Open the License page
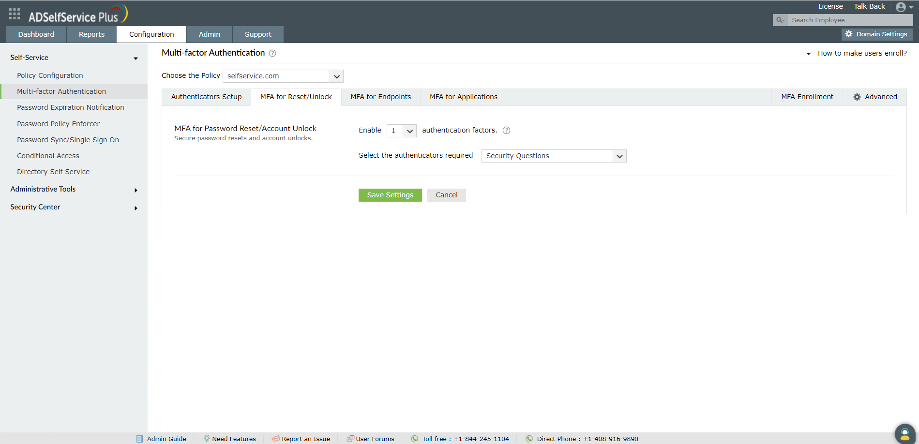This screenshot has width=919, height=444. (830, 6)
